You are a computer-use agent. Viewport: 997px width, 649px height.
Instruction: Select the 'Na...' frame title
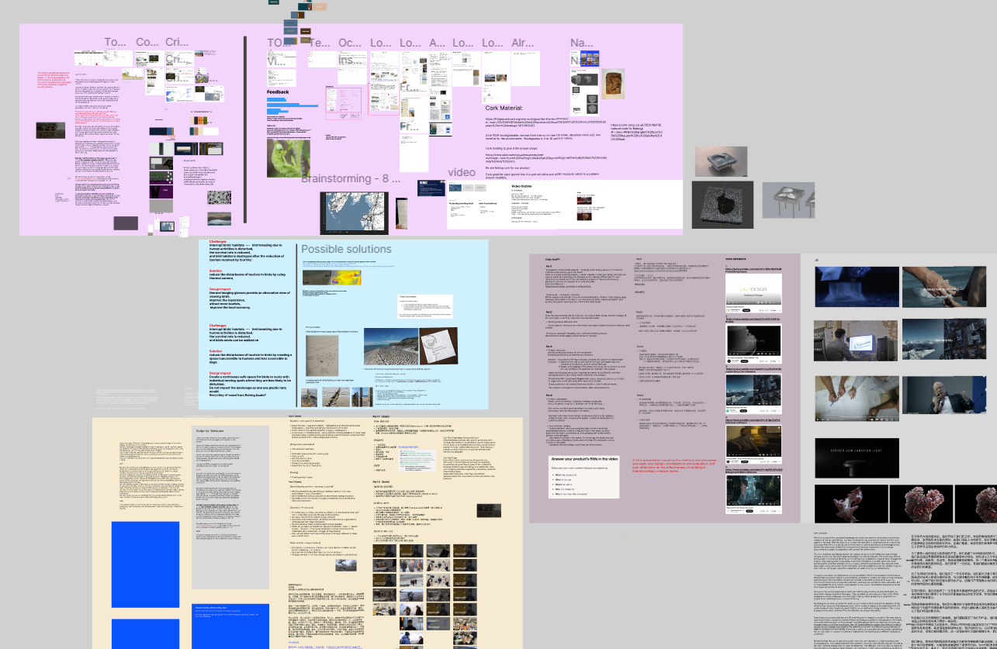pyautogui.click(x=580, y=43)
